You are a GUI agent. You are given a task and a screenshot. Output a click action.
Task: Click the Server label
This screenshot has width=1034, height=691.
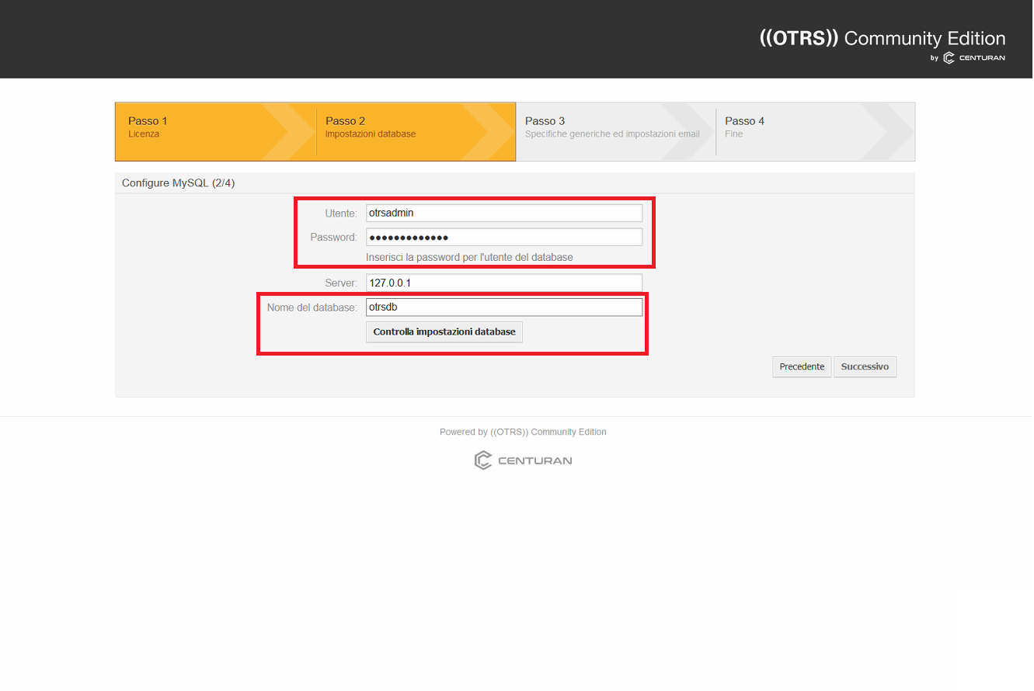click(341, 283)
